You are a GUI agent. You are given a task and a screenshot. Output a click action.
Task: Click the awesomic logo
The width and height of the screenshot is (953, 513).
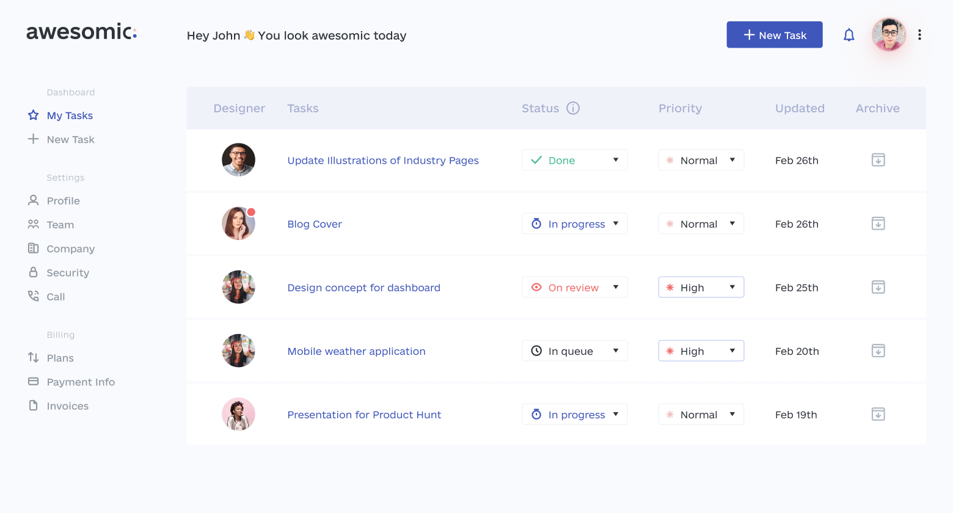point(81,31)
